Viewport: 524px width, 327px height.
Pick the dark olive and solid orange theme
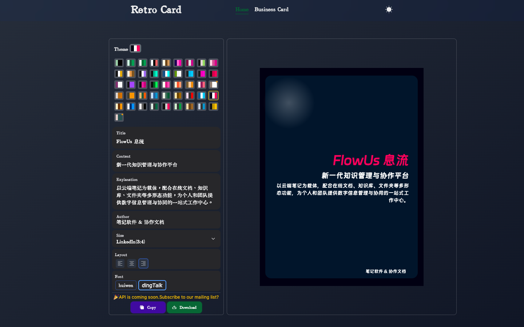tap(131, 96)
